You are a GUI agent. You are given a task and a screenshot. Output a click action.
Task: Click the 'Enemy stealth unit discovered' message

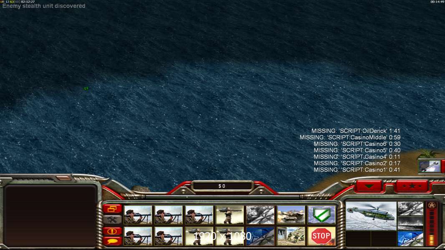point(44,6)
